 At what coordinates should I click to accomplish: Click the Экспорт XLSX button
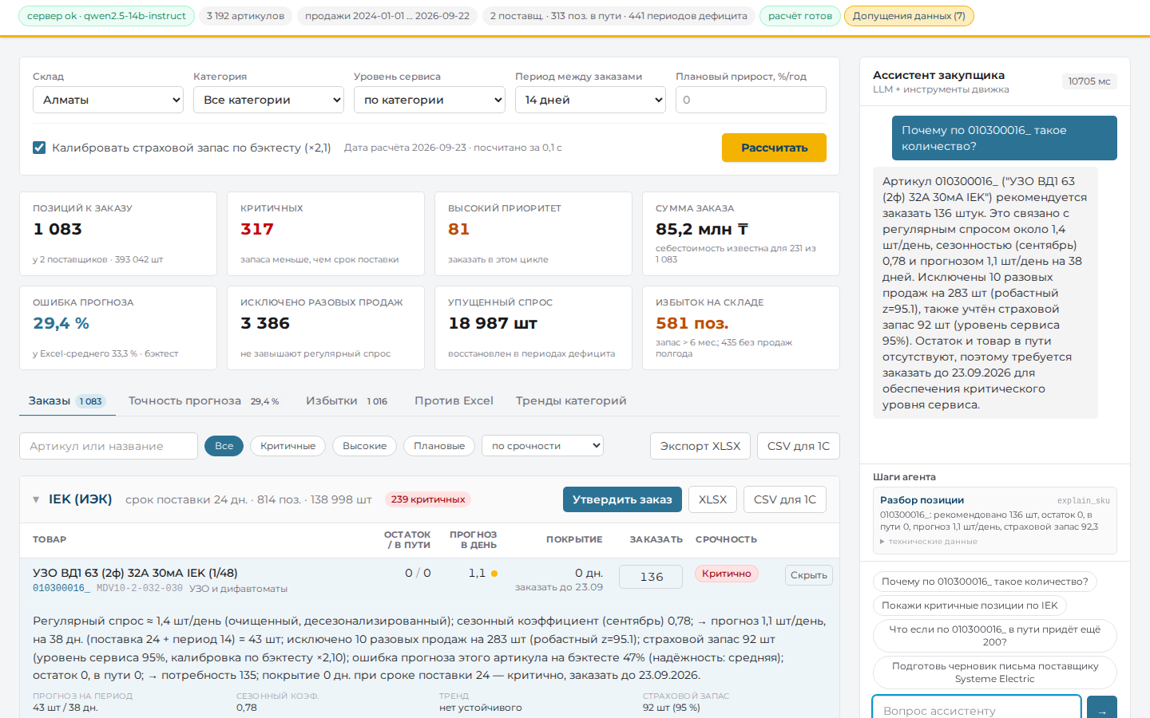pos(700,446)
